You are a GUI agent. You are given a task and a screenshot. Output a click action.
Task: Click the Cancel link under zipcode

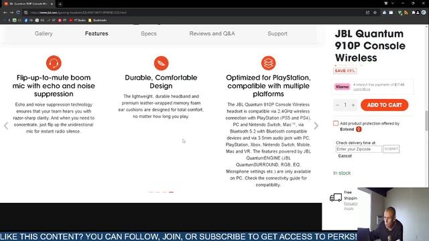(345, 156)
